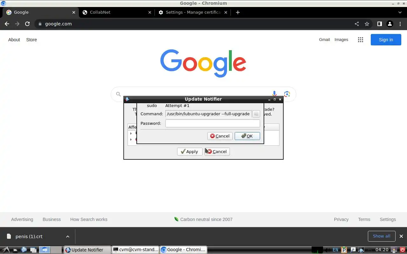Viewport: 407px width, 254px height.
Task: Reload the google.com page
Action: [27, 24]
